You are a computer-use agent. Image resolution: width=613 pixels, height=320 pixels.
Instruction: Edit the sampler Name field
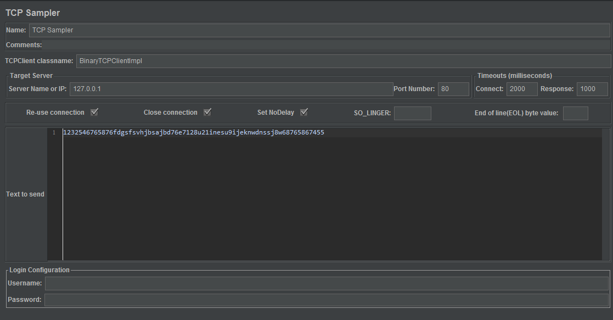point(220,30)
